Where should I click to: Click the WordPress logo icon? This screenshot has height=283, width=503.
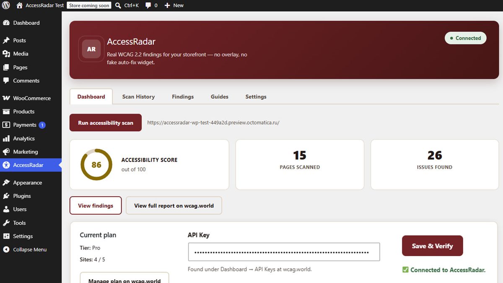(6, 5)
